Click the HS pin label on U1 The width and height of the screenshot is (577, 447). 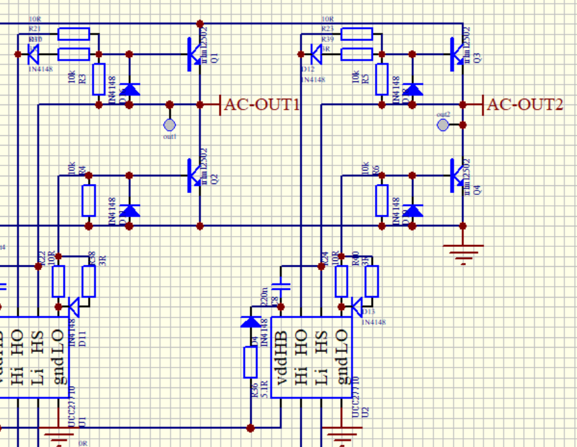click(x=37, y=342)
